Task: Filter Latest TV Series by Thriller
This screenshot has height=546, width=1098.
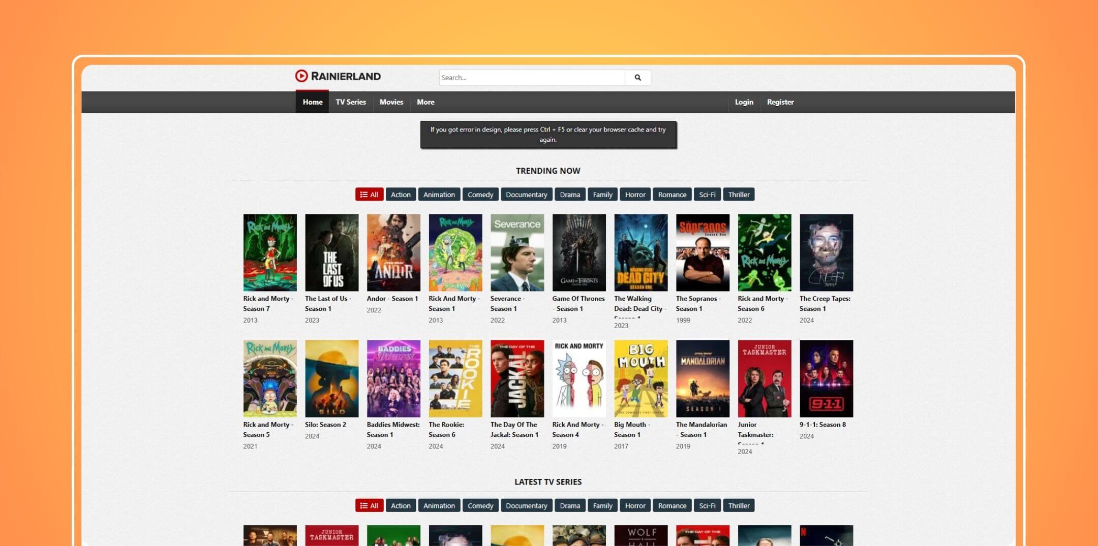Action: click(739, 505)
